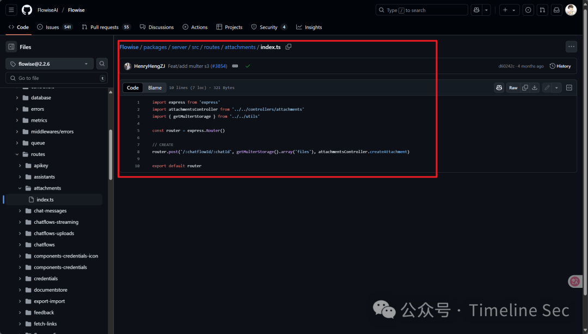View the green check commit status
Screen dimensions: 588x334
(248, 66)
